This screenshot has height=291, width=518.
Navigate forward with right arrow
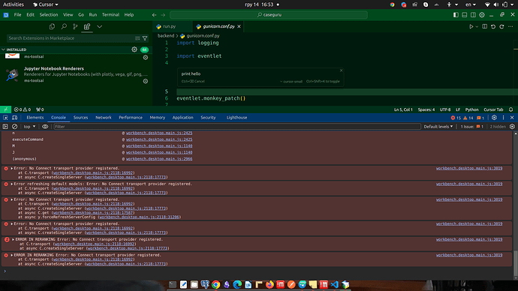[163, 15]
